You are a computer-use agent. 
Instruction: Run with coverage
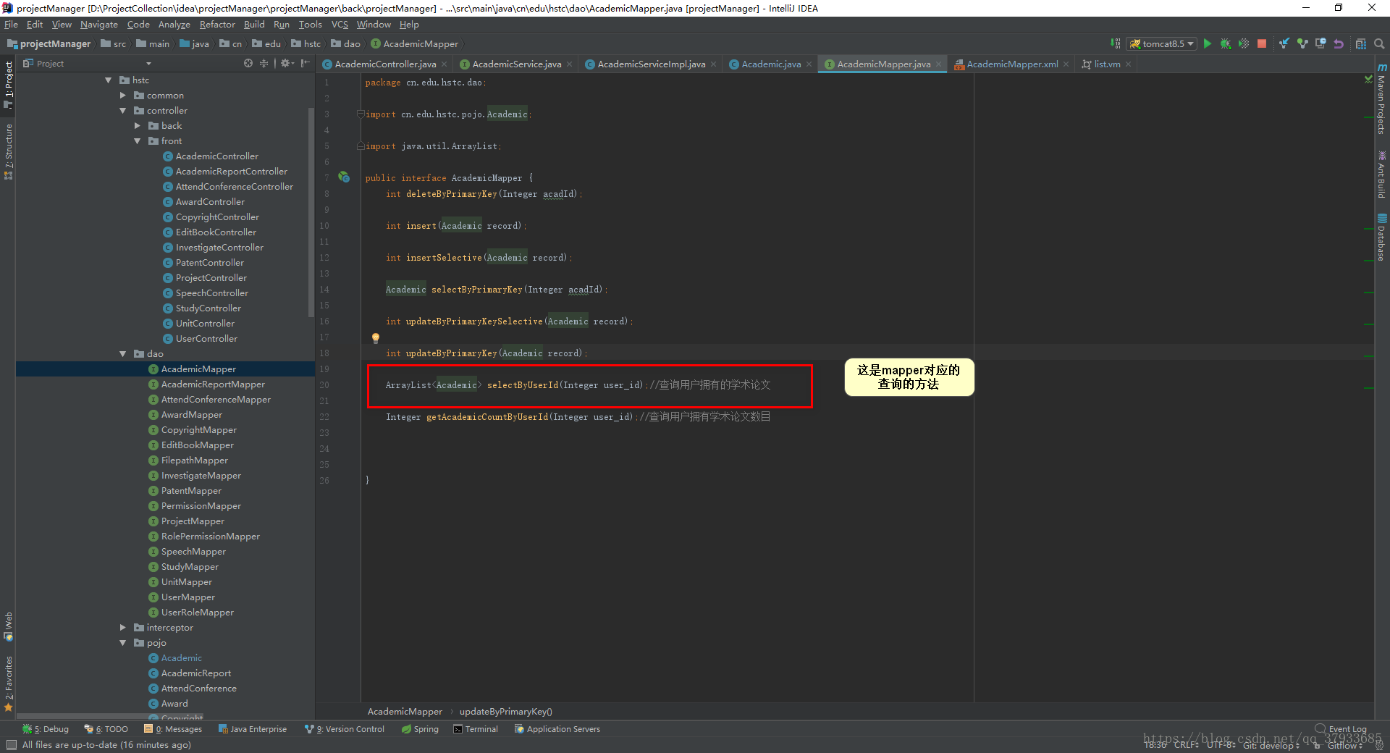pyautogui.click(x=1244, y=43)
